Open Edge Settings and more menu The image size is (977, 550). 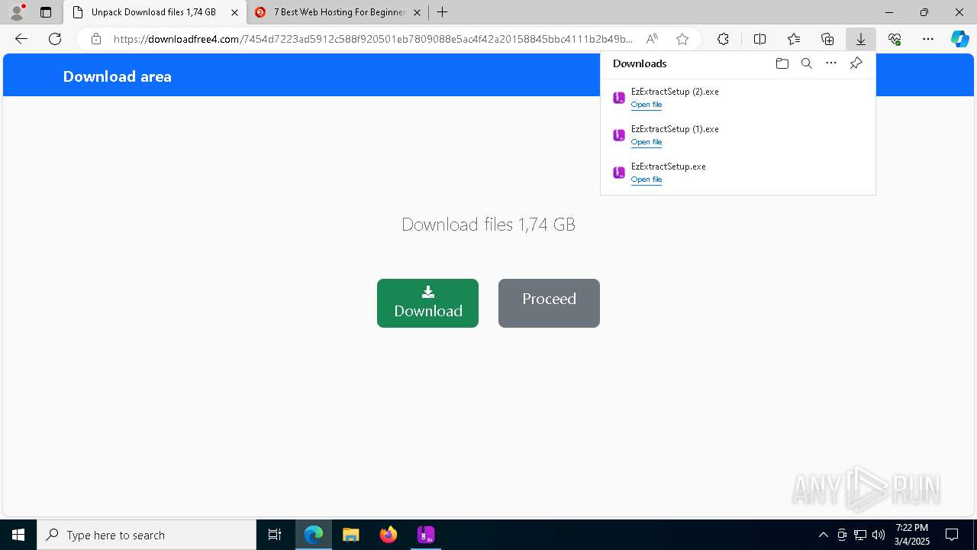tap(928, 39)
